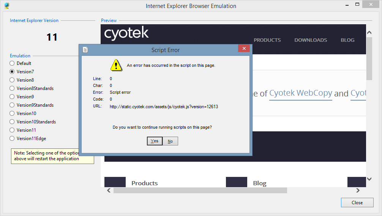Click the cyotek logo in preview
The width and height of the screenshot is (382, 216).
click(126, 33)
